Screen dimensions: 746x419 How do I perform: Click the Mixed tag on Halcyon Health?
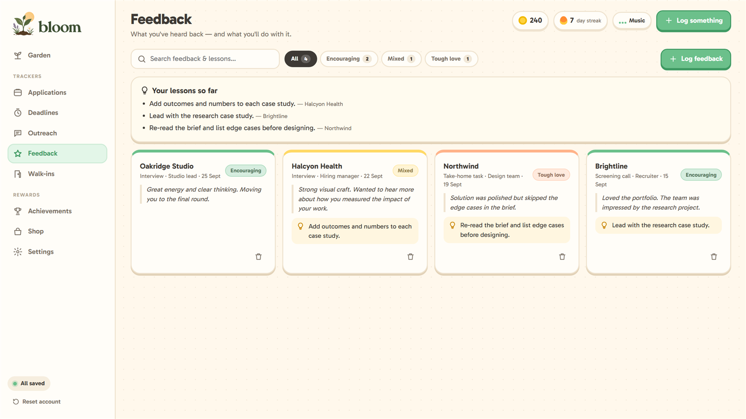pos(405,171)
